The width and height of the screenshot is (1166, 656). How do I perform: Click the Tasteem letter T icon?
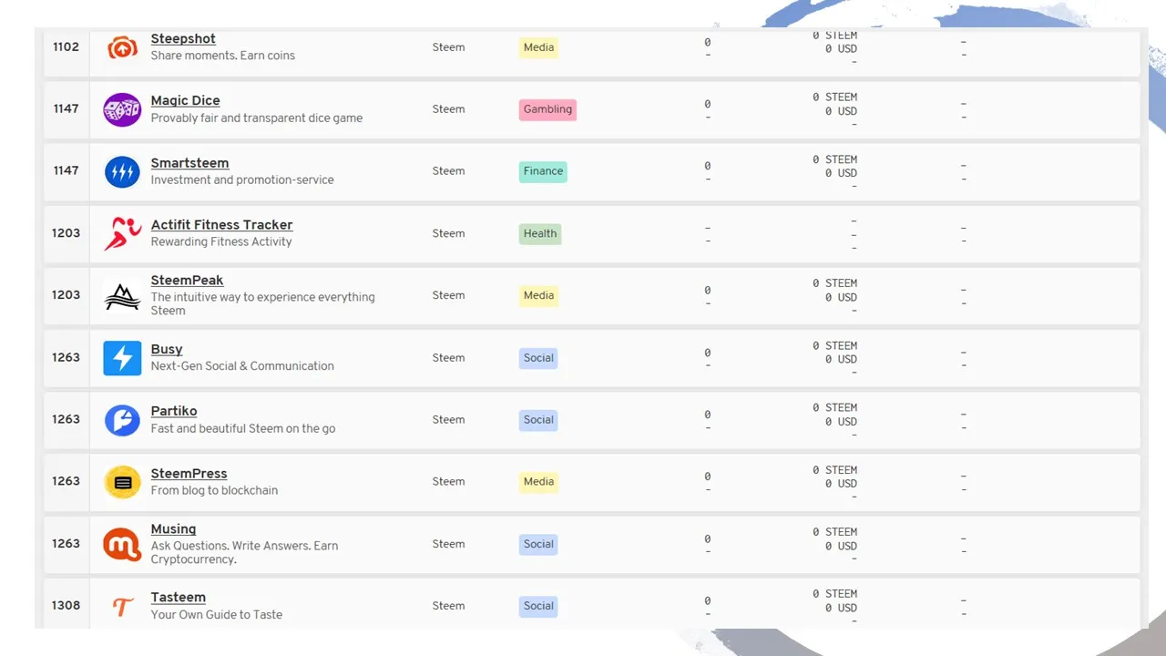122,606
